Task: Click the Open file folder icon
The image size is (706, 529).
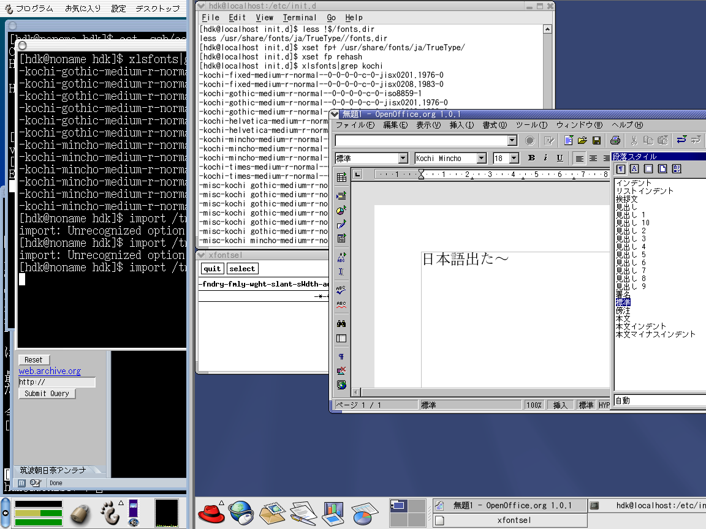Action: 582,141
